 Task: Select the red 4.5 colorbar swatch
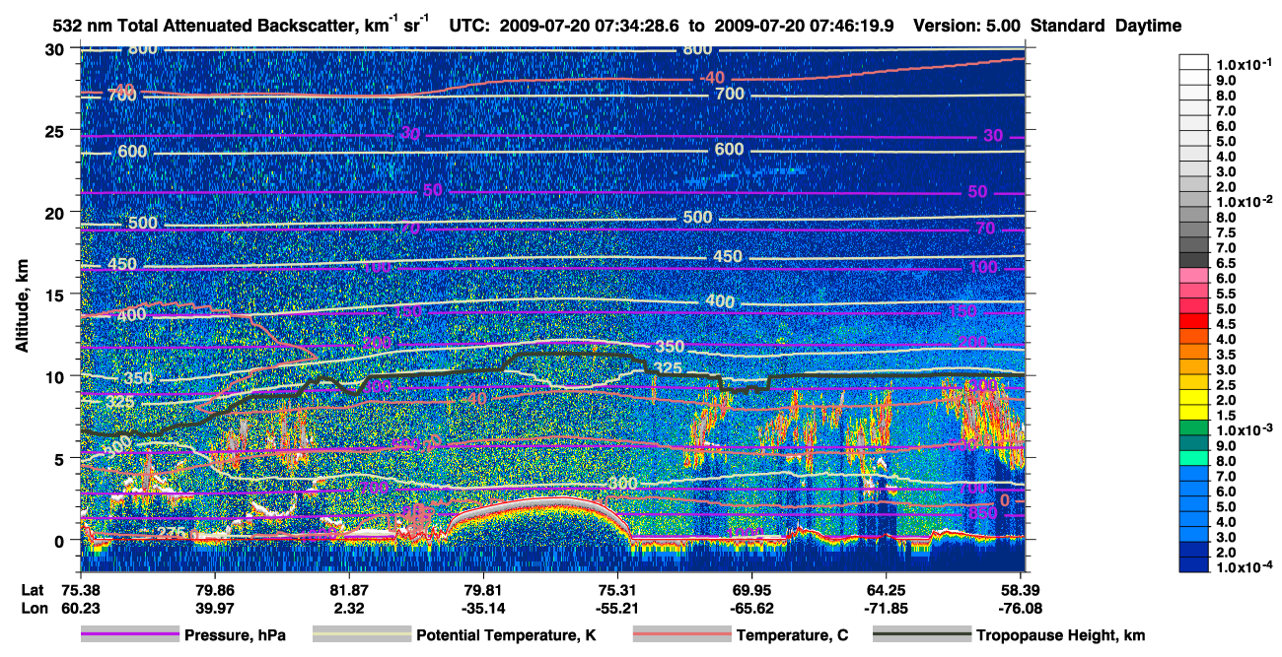(x=1194, y=323)
